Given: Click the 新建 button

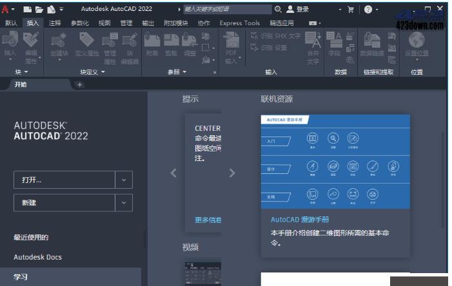Looking at the screenshot, I should [64, 203].
